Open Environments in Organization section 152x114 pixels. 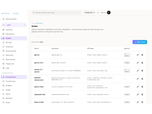click(x=14, y=77)
